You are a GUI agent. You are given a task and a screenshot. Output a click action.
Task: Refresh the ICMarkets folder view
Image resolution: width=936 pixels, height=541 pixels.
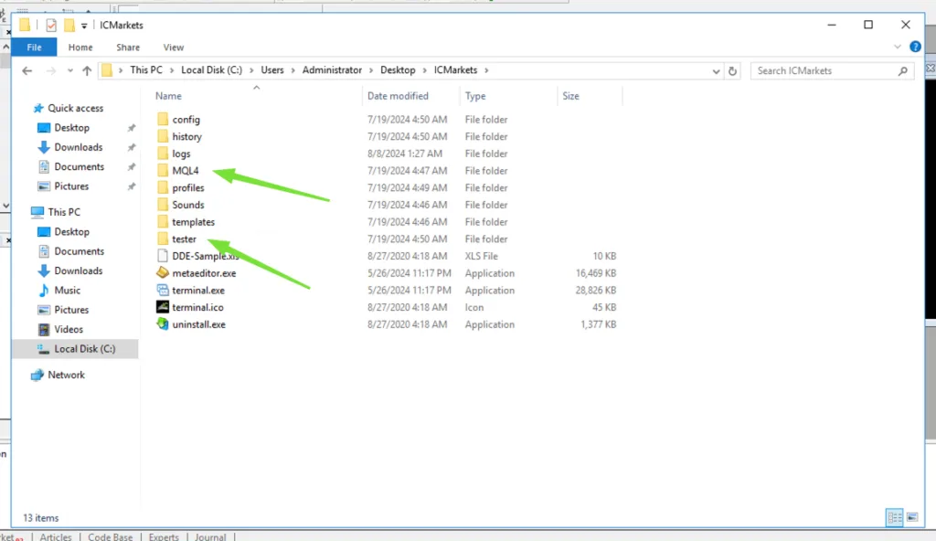[x=732, y=71]
